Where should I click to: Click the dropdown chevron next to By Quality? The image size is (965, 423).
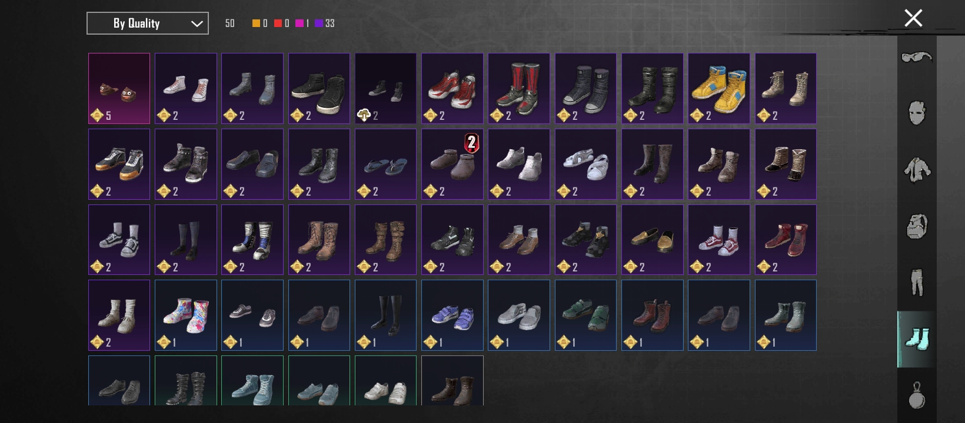(197, 24)
